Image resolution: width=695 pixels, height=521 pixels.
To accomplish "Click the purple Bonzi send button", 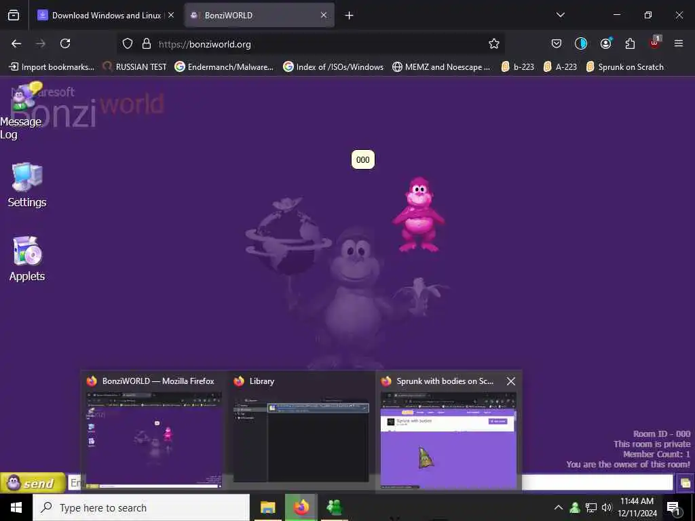I will pos(33,483).
